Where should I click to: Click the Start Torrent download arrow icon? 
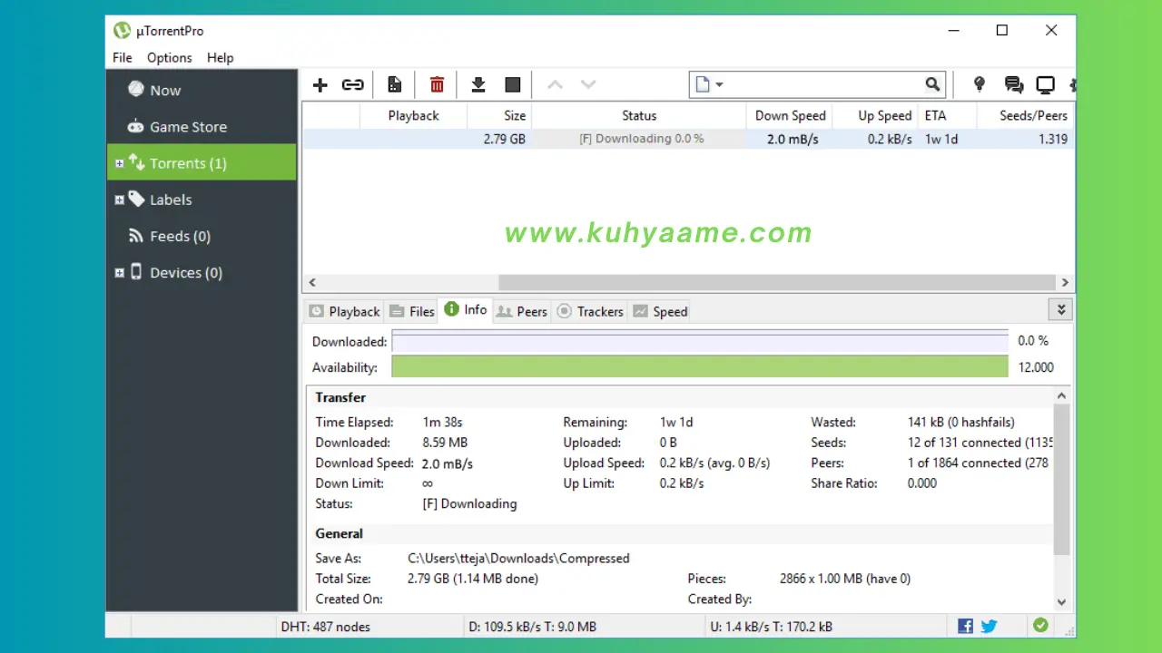[478, 84]
